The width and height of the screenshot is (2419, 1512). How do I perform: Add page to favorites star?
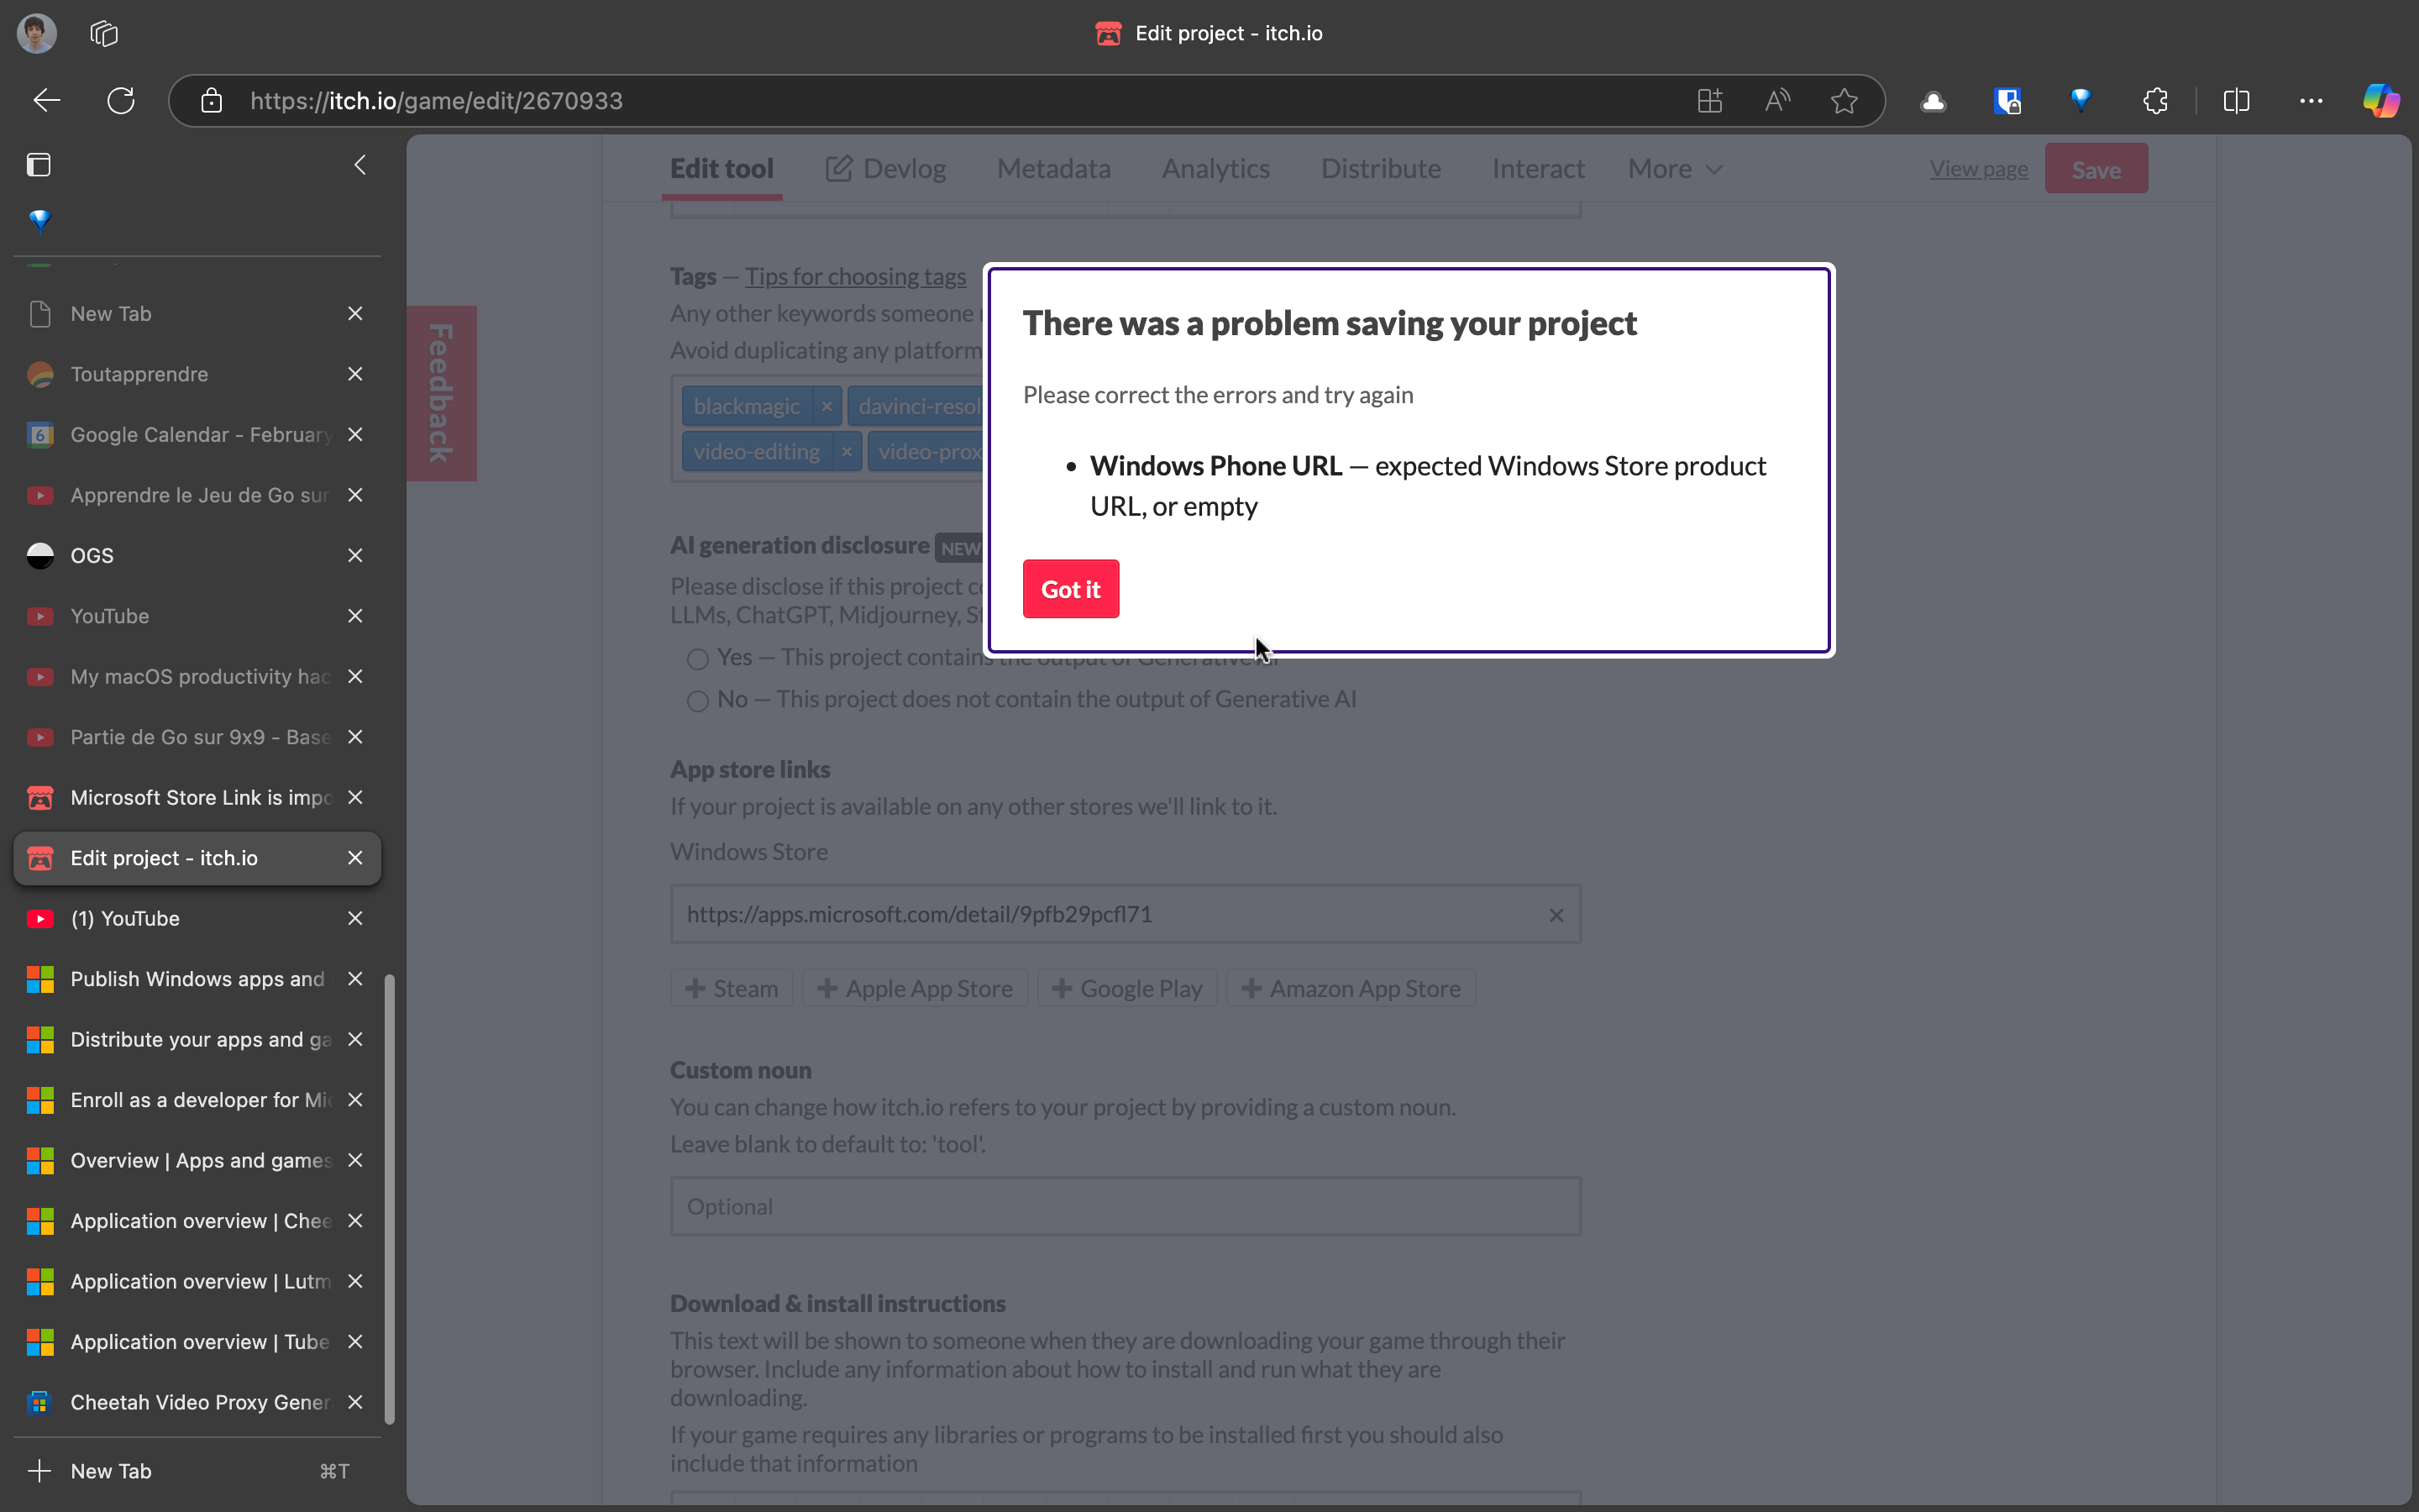[x=1844, y=101]
